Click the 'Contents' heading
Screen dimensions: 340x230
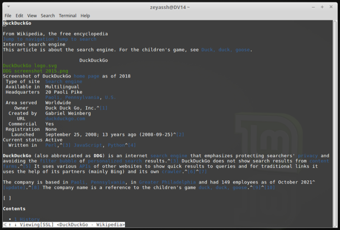click(15, 209)
